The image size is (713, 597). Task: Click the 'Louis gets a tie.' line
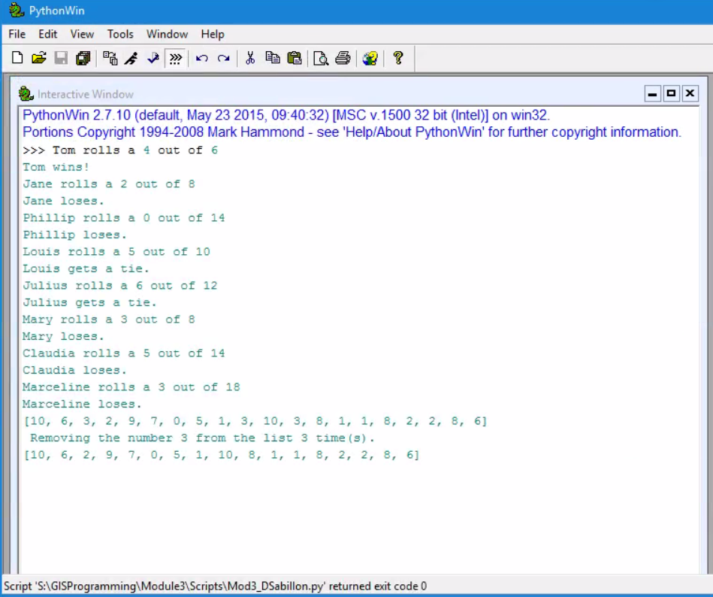pyautogui.click(x=86, y=268)
